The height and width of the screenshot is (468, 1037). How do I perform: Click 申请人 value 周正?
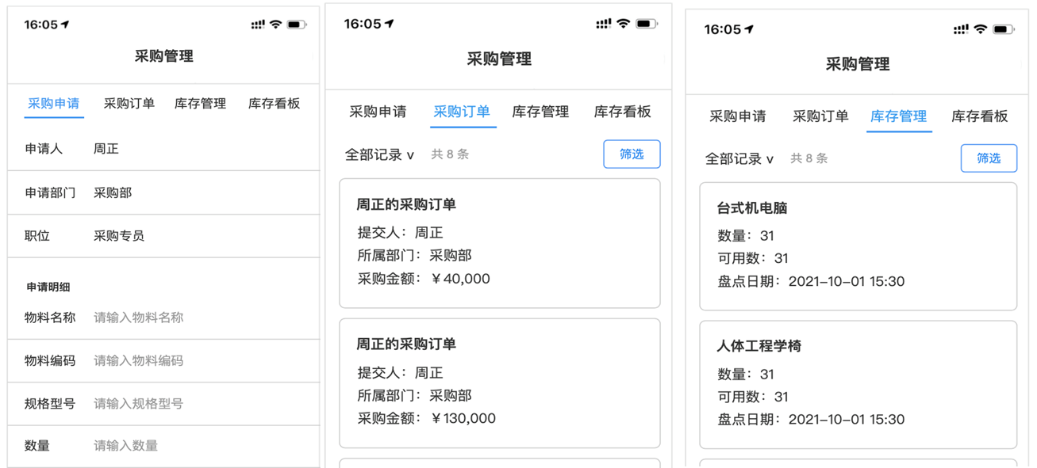click(106, 149)
